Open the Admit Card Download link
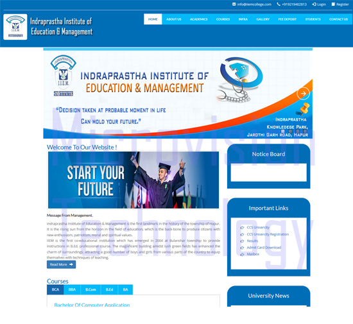The image size is (353, 324). 264,248
